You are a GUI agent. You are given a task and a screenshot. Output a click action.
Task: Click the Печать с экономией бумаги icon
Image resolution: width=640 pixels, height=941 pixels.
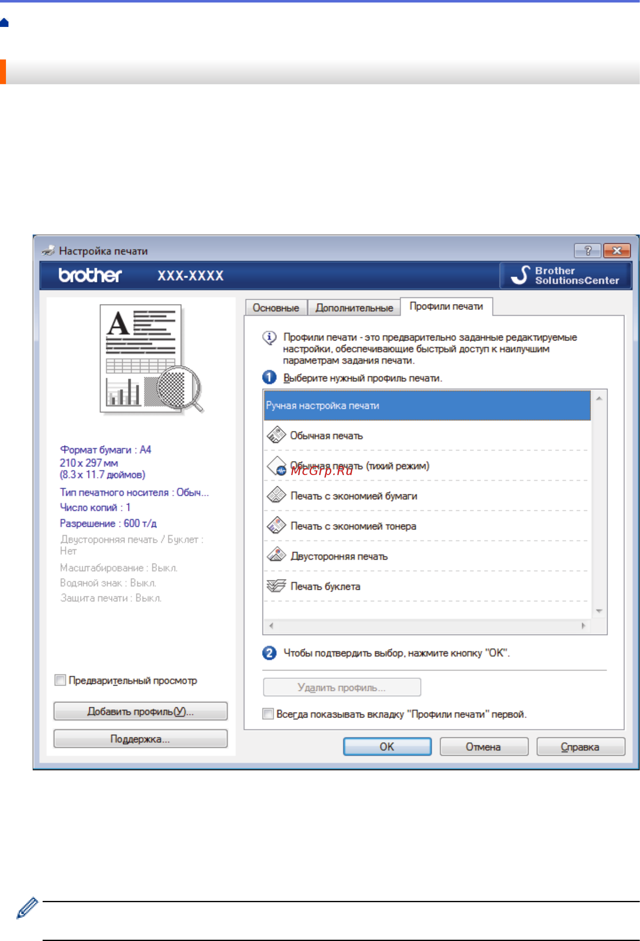[x=276, y=495]
